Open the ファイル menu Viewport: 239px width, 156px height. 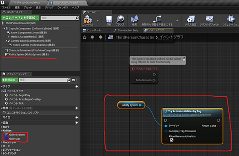[6, 7]
